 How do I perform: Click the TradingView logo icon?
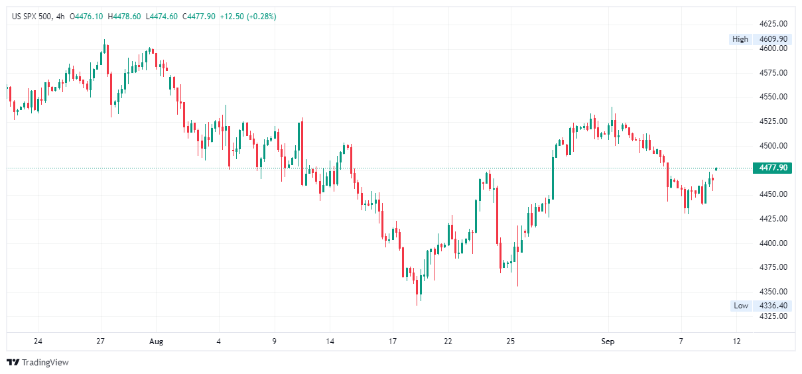[13, 362]
